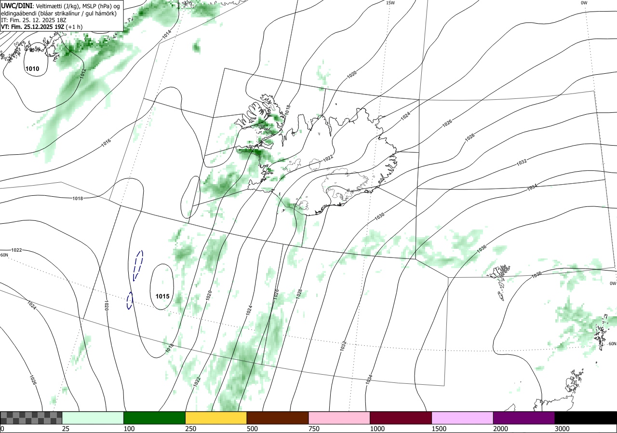
Task: Click the "750" legend tick label
Action: pyautogui.click(x=314, y=429)
